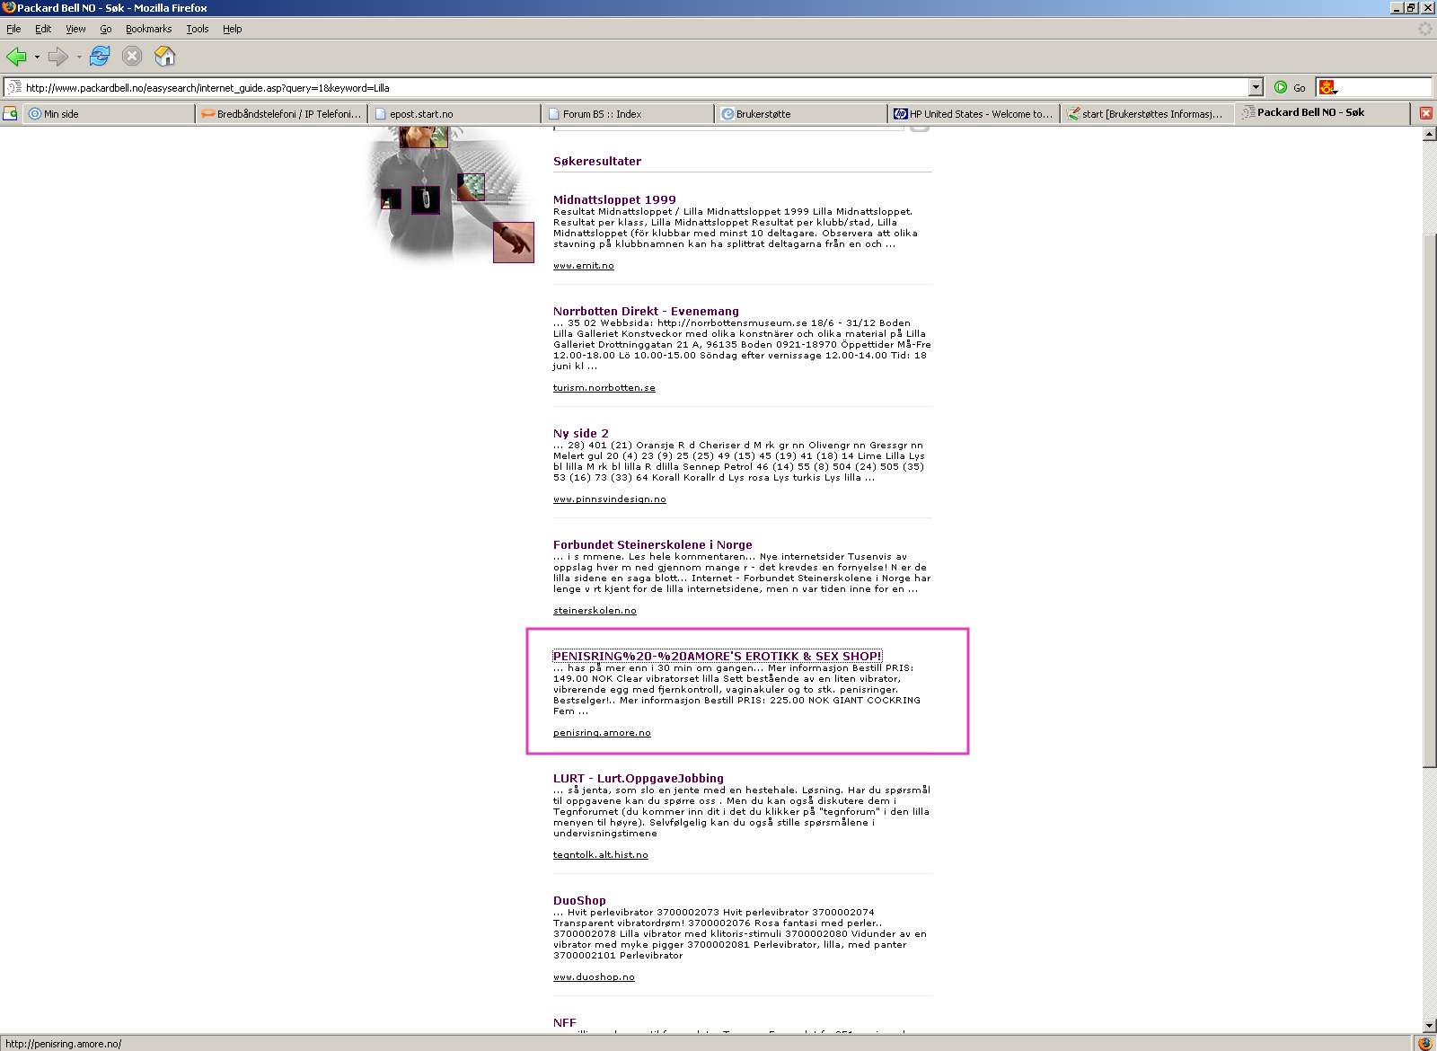Switch to the Bredbåndstelefoni tab
This screenshot has height=1051, width=1437.
tap(281, 114)
